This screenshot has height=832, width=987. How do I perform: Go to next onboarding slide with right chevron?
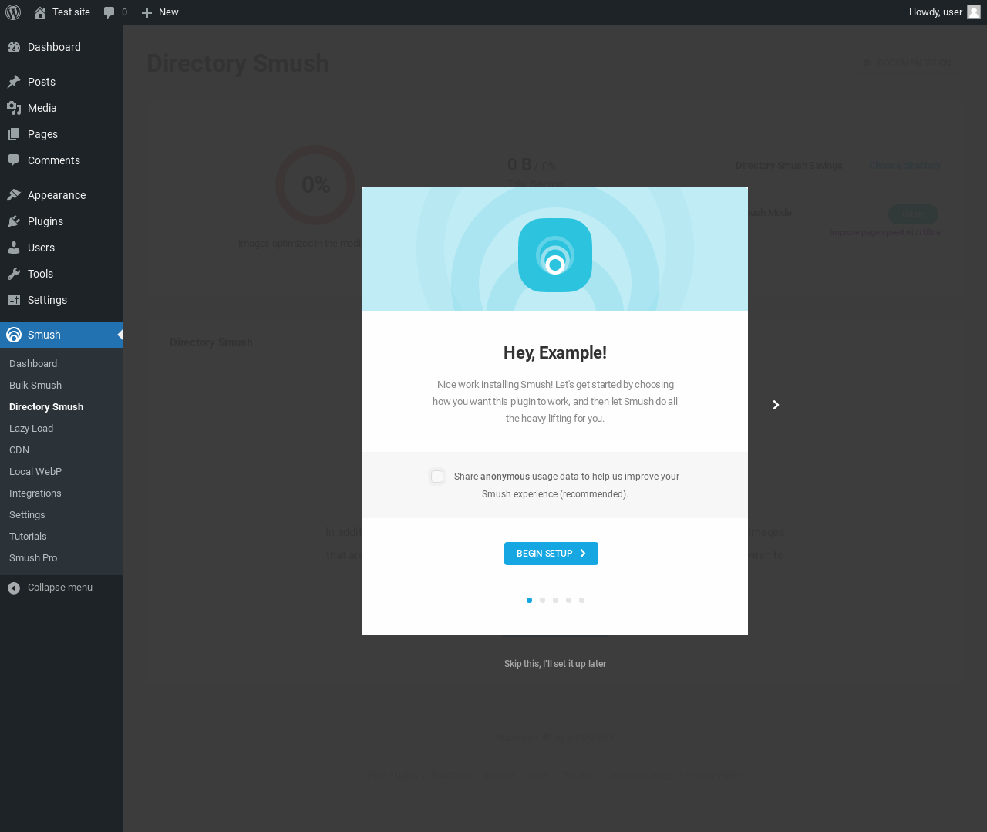[x=776, y=405]
